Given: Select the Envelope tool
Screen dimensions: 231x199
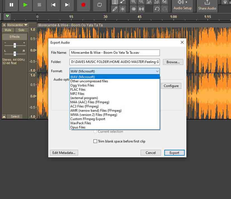Looking at the screenshot, I should pos(123,2).
